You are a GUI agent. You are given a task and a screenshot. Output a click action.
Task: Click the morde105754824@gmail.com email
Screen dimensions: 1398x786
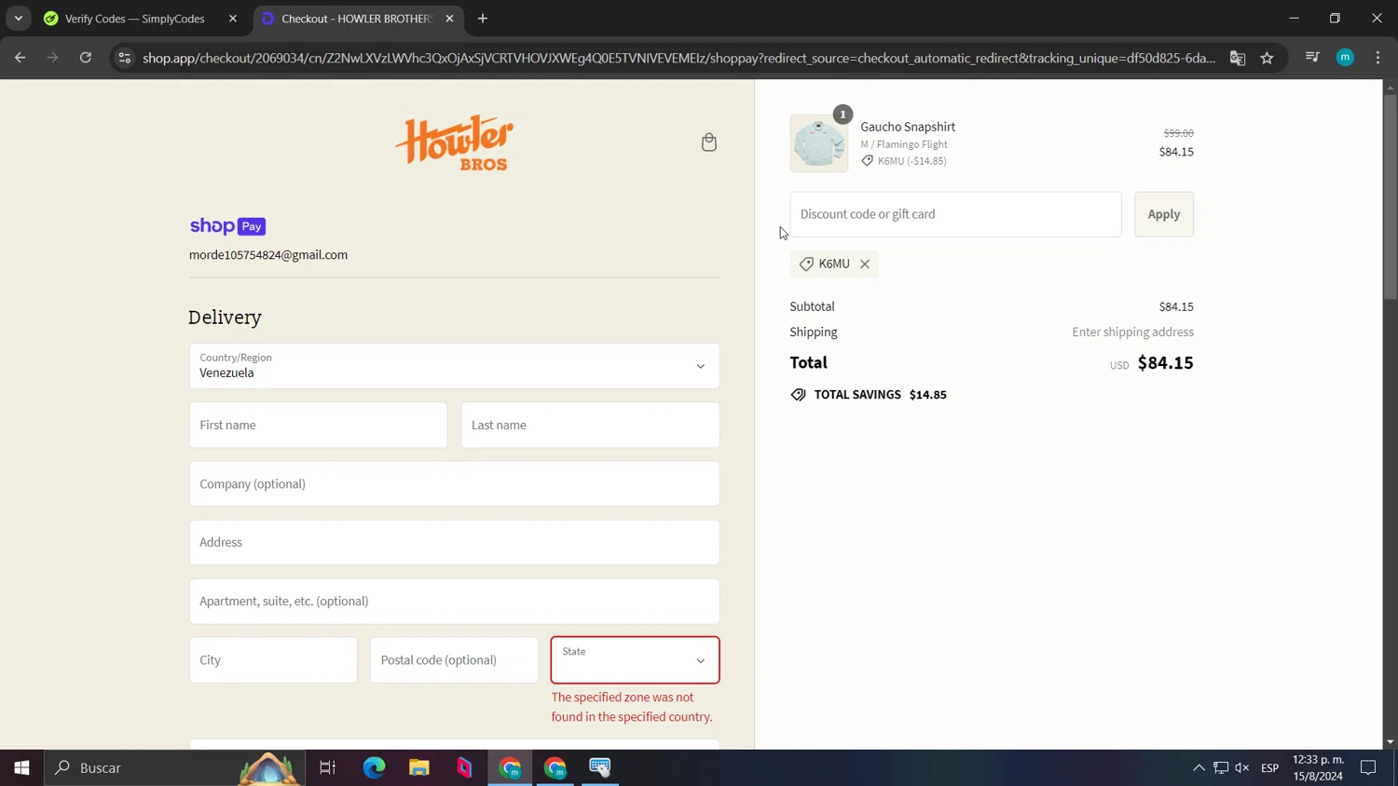click(268, 255)
